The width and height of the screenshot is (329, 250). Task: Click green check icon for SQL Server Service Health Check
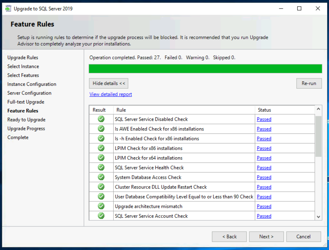(101, 168)
